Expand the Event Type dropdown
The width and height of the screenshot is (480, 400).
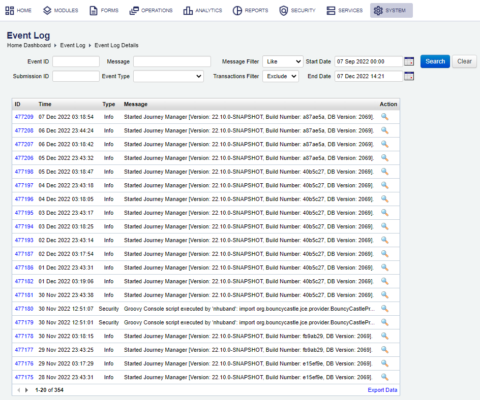pos(168,76)
